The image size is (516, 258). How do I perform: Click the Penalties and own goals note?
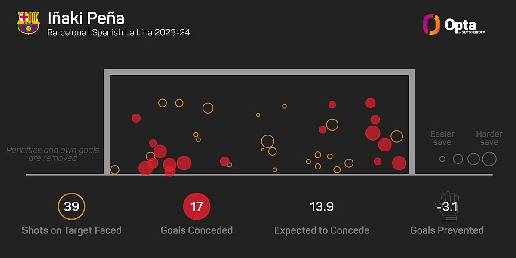(x=52, y=154)
